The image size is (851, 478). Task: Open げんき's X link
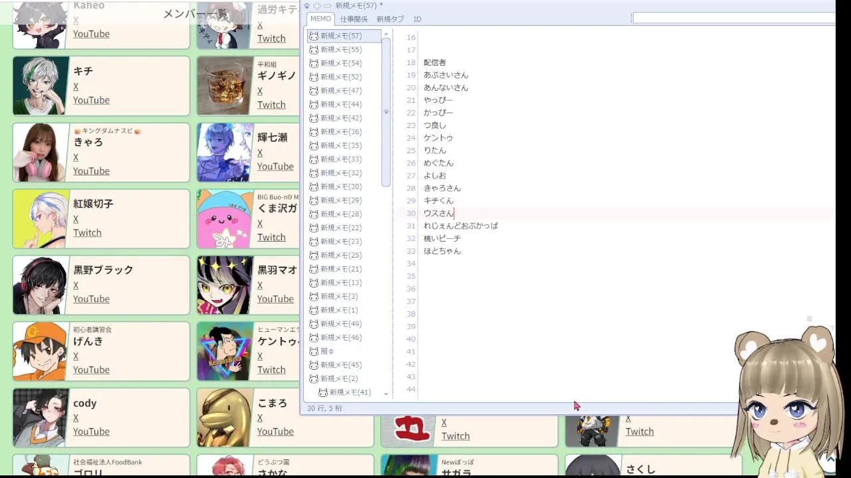point(76,357)
